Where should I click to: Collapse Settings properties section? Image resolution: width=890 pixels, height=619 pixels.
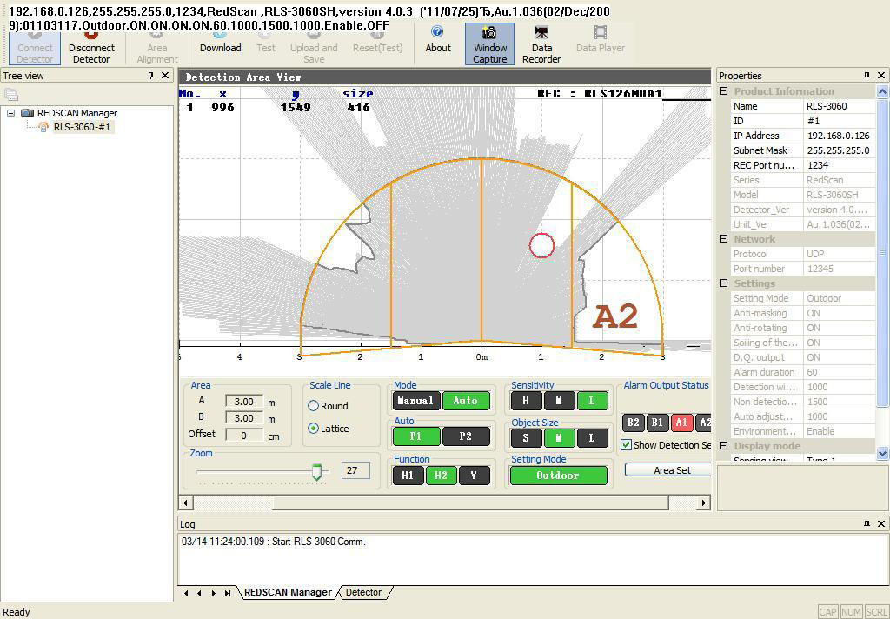724,283
